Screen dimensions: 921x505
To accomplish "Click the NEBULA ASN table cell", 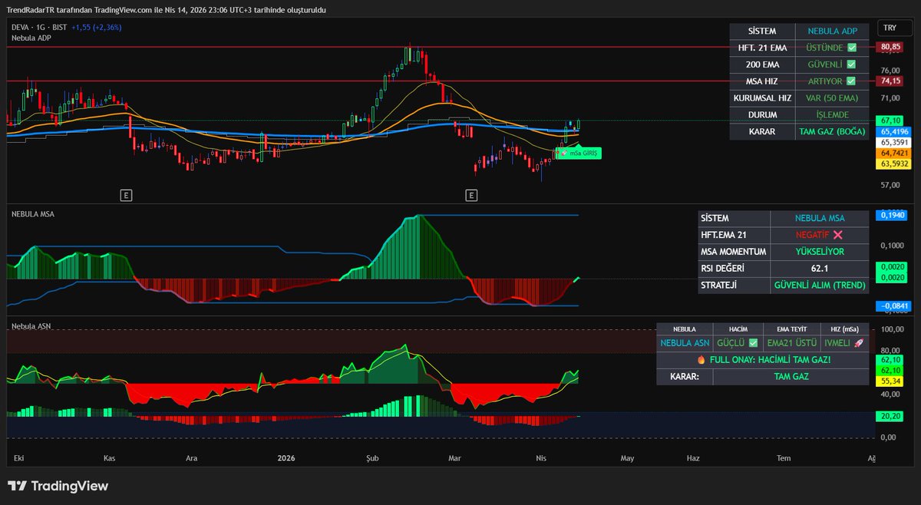I will (x=685, y=343).
